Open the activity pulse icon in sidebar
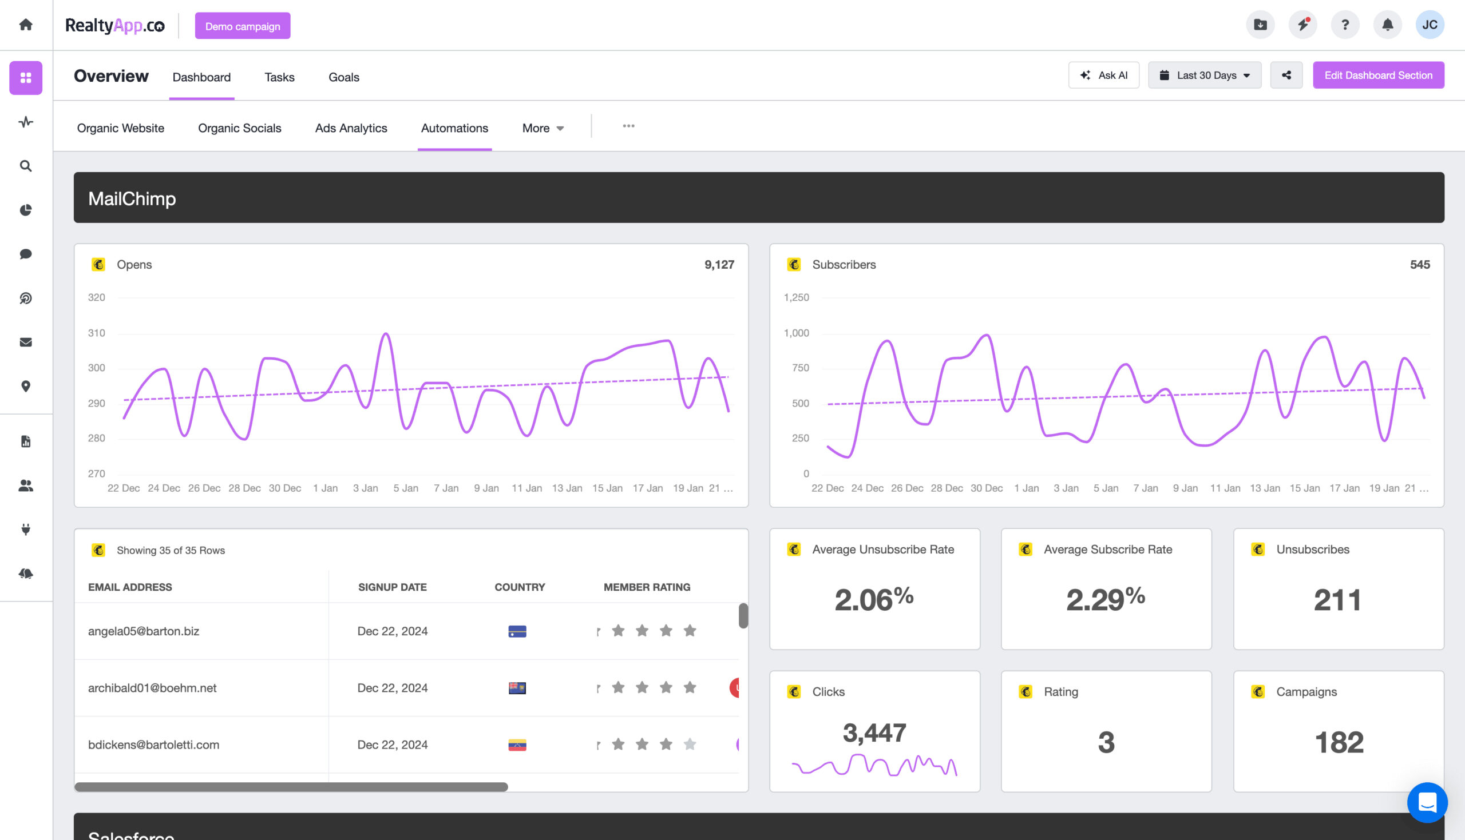Image resolution: width=1465 pixels, height=840 pixels. point(25,122)
